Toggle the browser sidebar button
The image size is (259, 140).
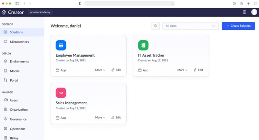(17, 4)
